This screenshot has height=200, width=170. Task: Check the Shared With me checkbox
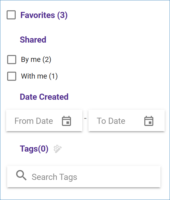12,76
